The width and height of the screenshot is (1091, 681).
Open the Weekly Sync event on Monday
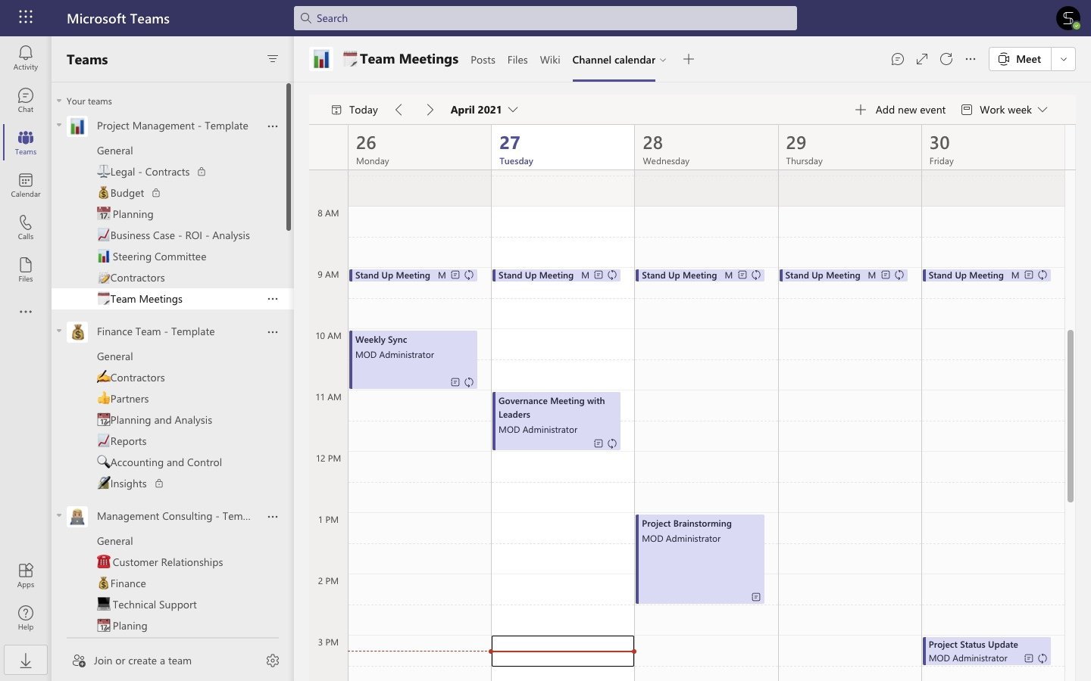[x=414, y=360]
